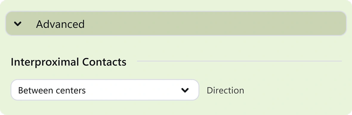Click the right end of Advanced header
This screenshot has width=352, height=115.
[332, 24]
